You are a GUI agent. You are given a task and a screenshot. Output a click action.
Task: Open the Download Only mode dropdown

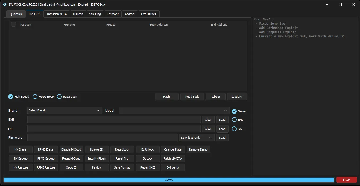[x=197, y=138]
